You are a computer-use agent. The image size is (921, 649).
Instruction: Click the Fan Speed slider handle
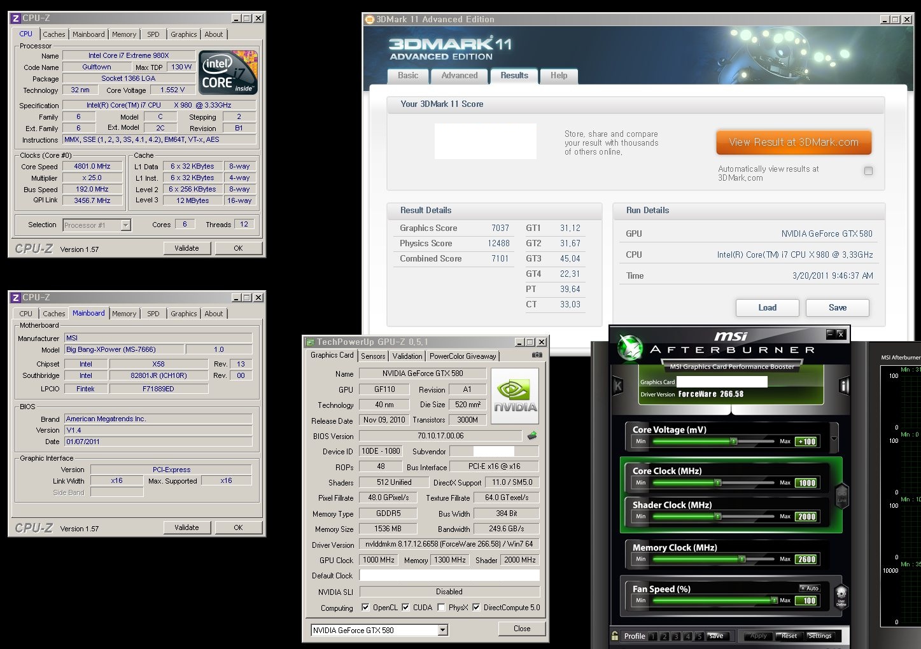point(774,600)
